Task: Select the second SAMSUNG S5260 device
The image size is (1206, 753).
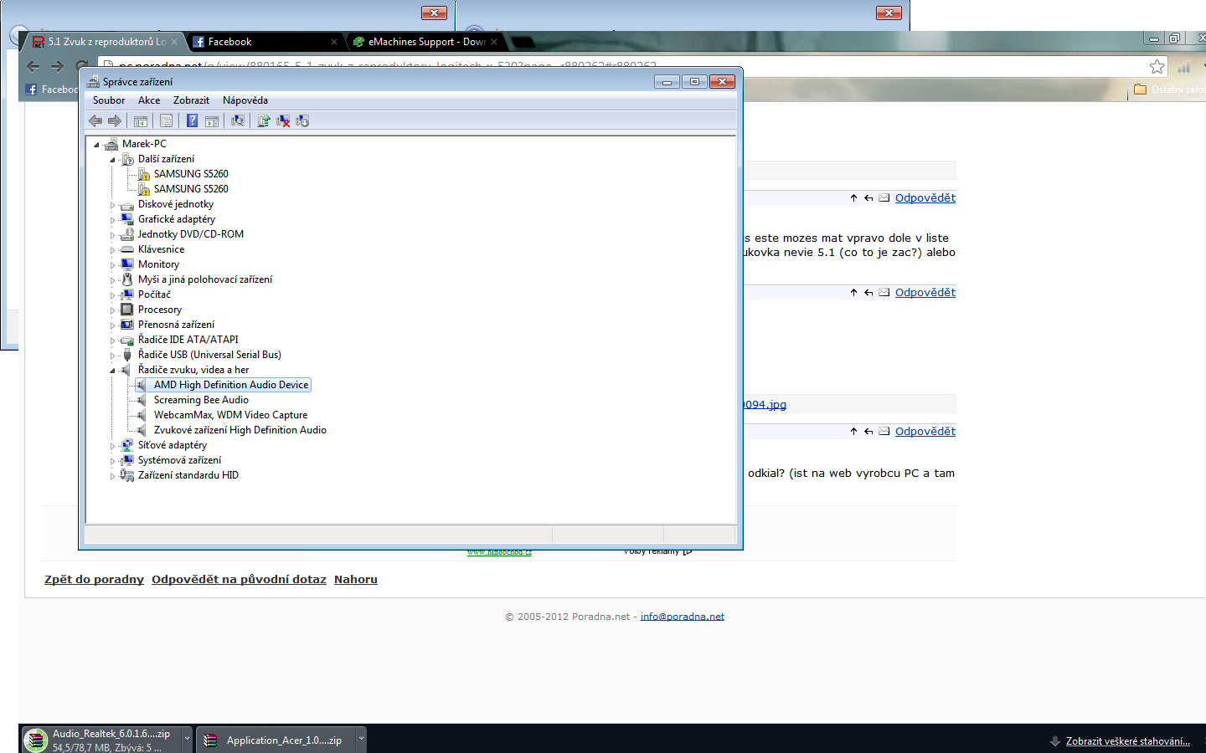Action: click(191, 189)
